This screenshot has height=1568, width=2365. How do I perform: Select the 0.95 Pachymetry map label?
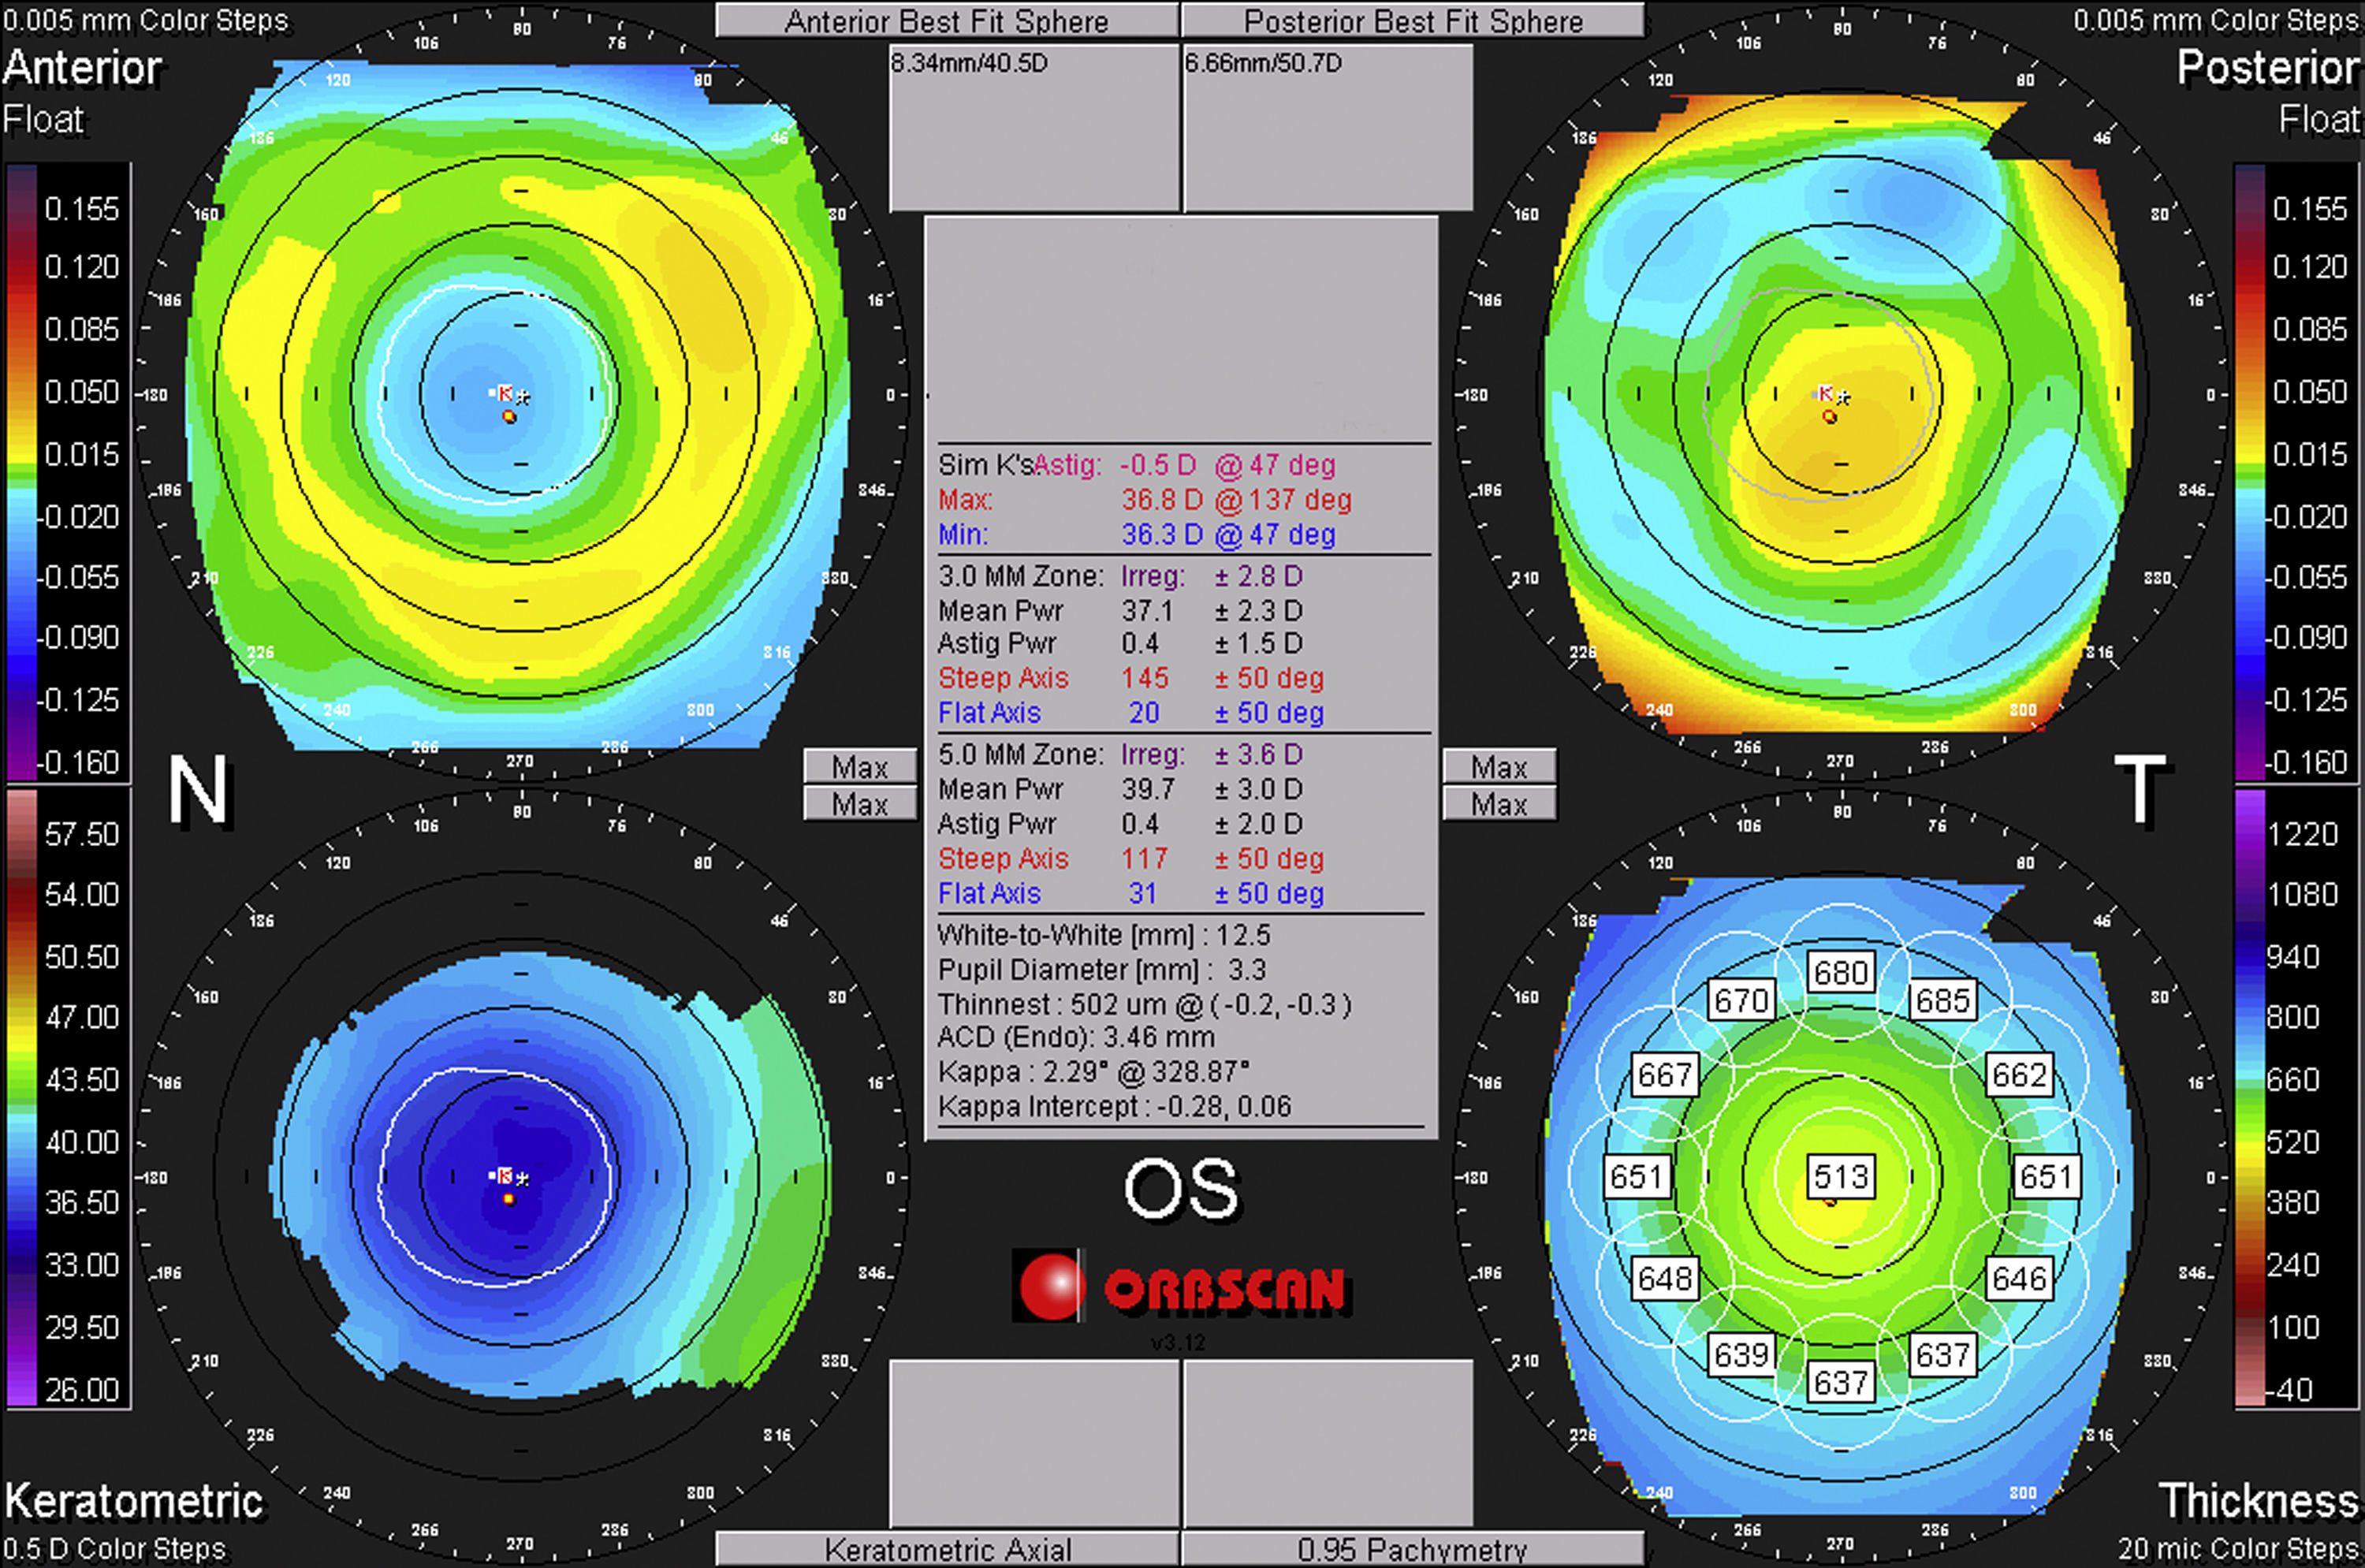pyautogui.click(x=1412, y=1548)
